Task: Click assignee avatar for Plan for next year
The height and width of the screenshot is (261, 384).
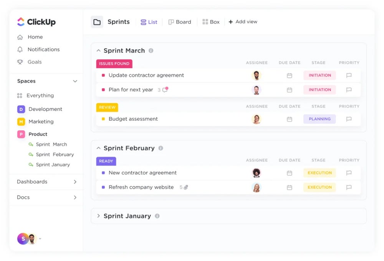Action: pos(257,90)
